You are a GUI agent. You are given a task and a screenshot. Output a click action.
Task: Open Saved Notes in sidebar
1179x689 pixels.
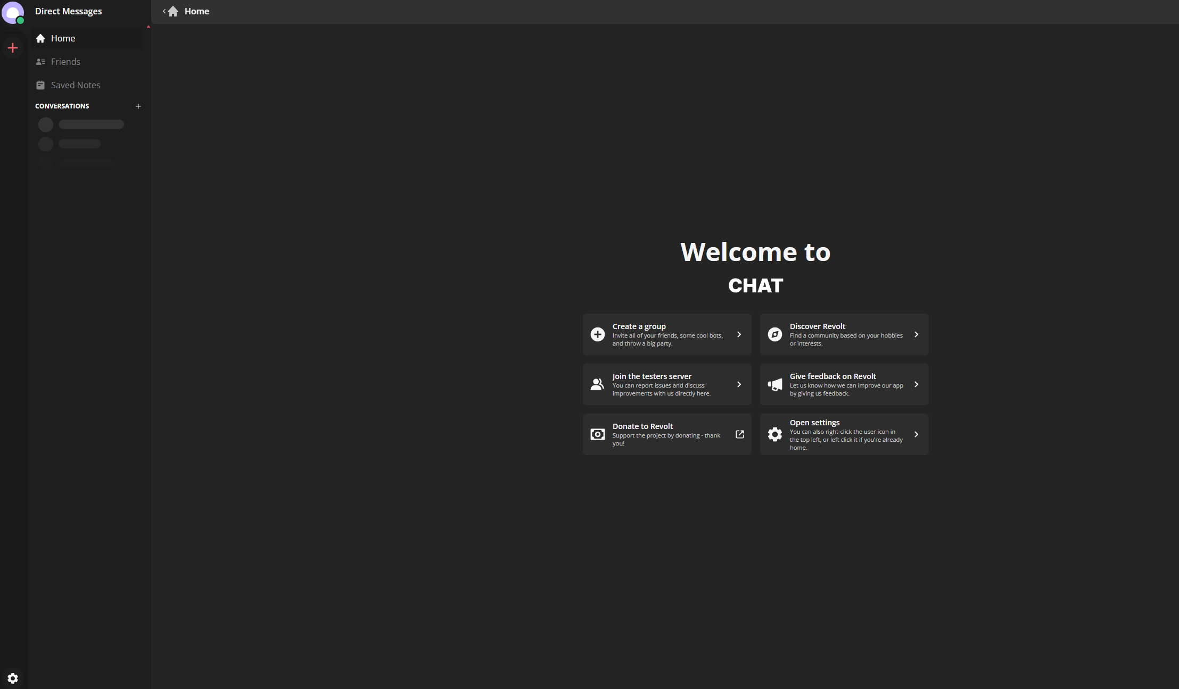tap(75, 85)
